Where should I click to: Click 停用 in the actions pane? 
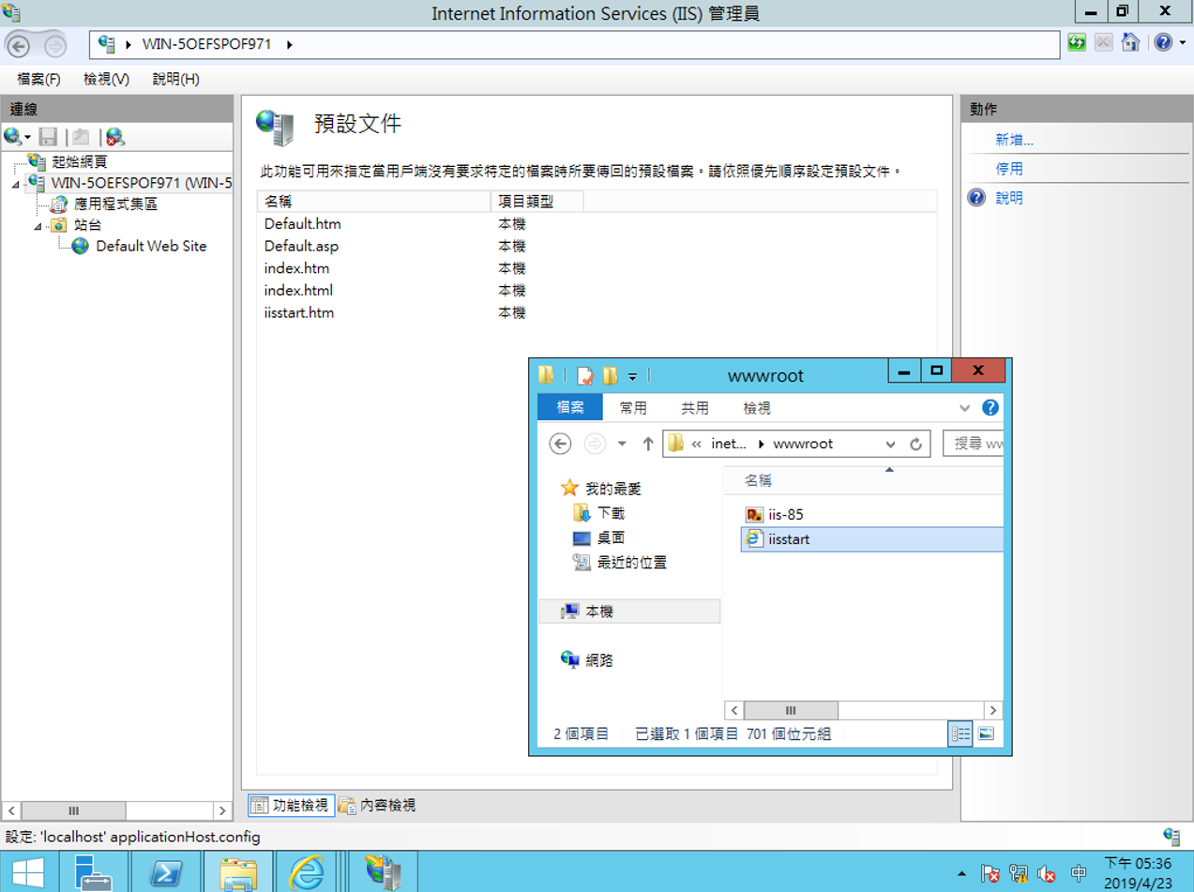click(1009, 169)
